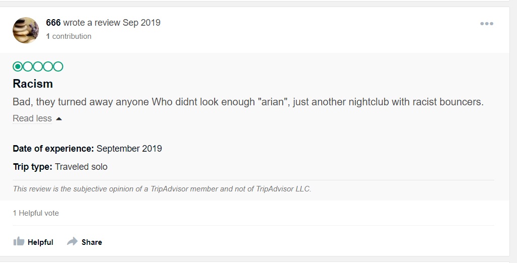Image resolution: width=517 pixels, height=263 pixels.
Task: Click the username "666"
Action: [53, 23]
